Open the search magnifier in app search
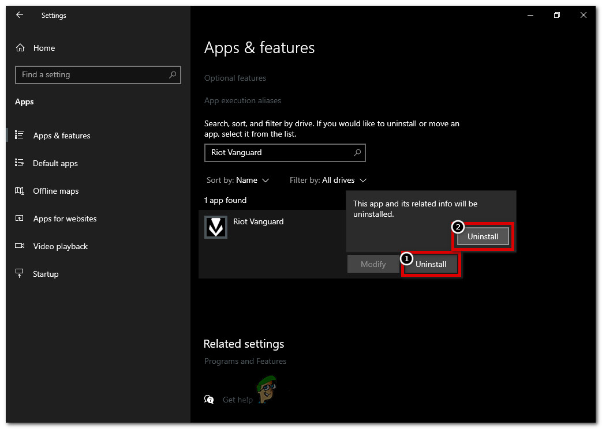Image resolution: width=602 pixels, height=429 pixels. coord(358,153)
